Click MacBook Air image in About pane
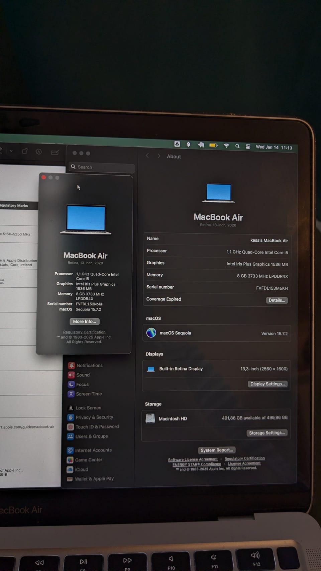This screenshot has width=321, height=571. pos(219,193)
